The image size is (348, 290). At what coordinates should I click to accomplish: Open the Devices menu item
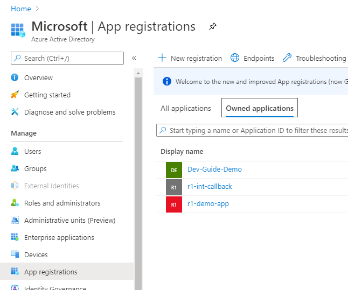click(x=36, y=254)
